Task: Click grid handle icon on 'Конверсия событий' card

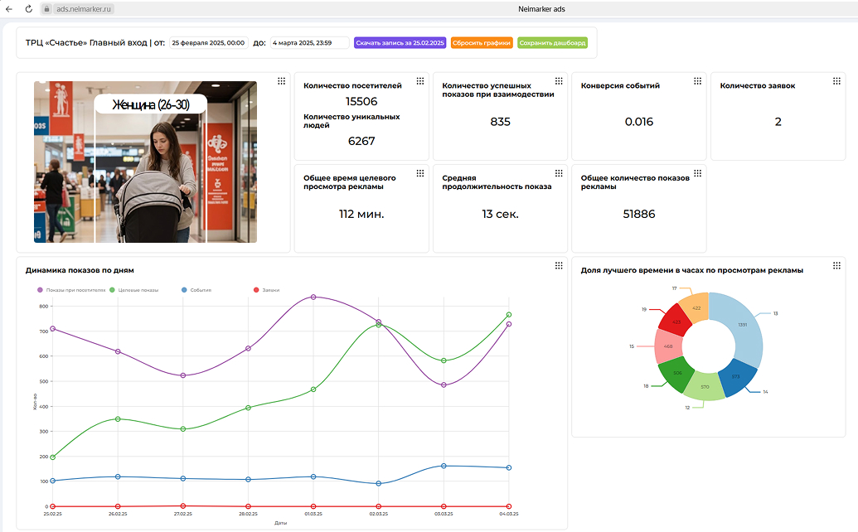Action: [x=698, y=81]
